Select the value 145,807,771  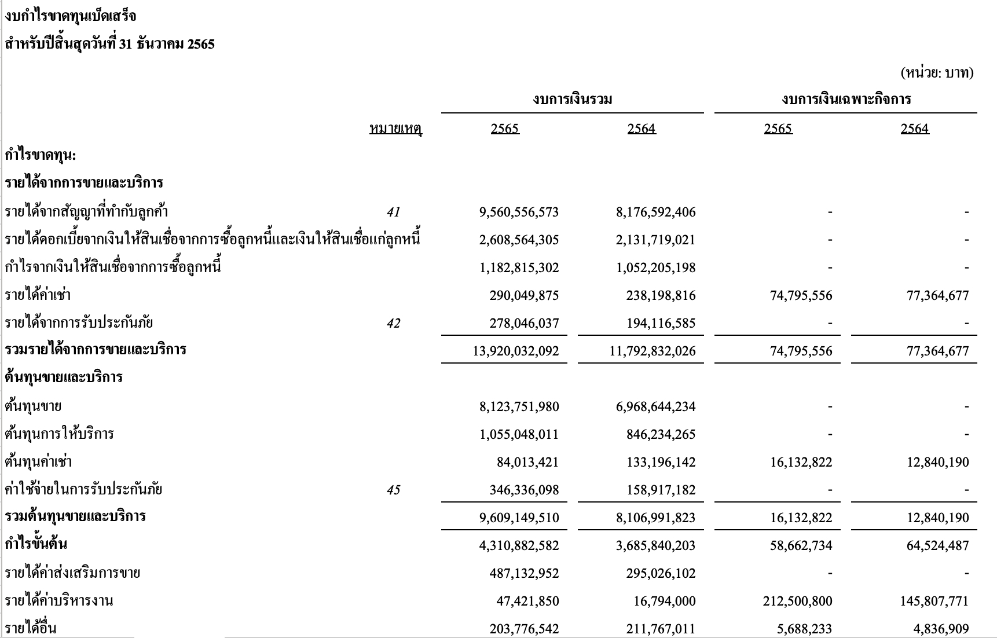[x=934, y=602]
